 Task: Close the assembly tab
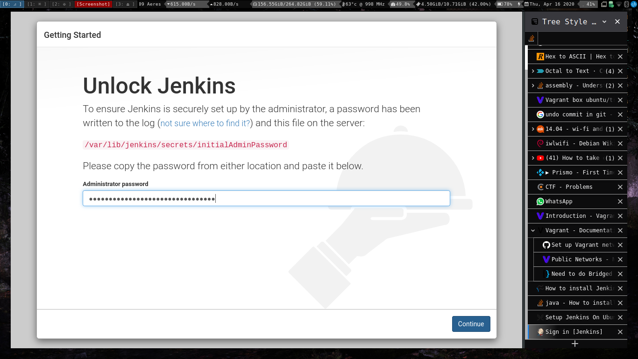pyautogui.click(x=620, y=86)
